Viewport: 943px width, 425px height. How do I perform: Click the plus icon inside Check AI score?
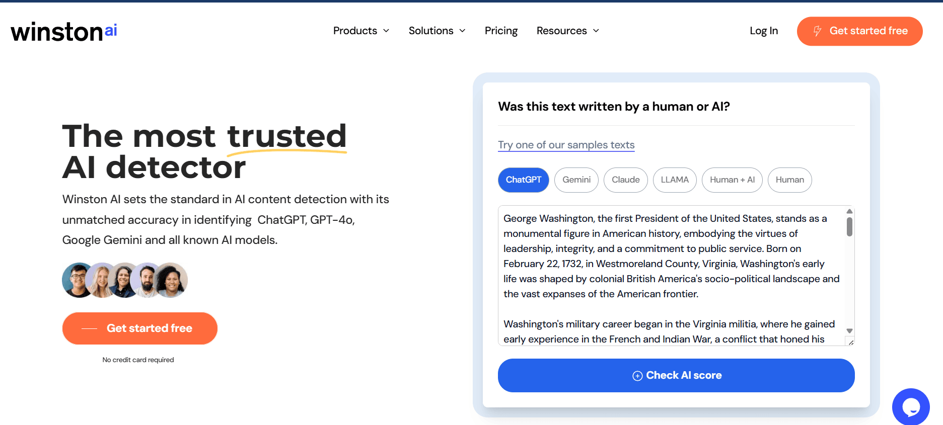[637, 375]
